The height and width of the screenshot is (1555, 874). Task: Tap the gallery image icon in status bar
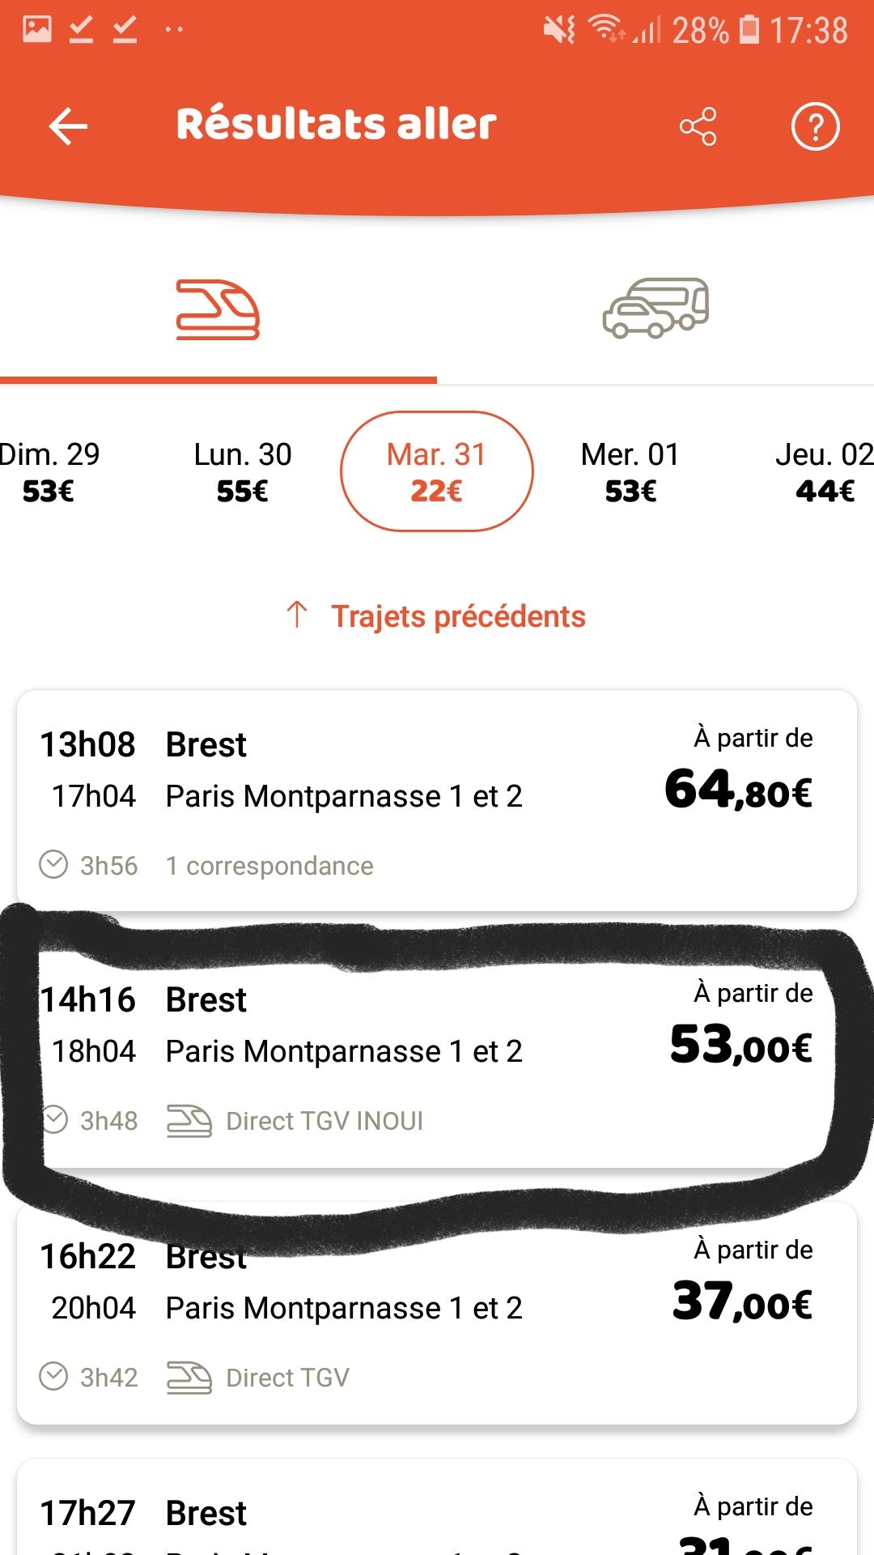click(x=37, y=30)
